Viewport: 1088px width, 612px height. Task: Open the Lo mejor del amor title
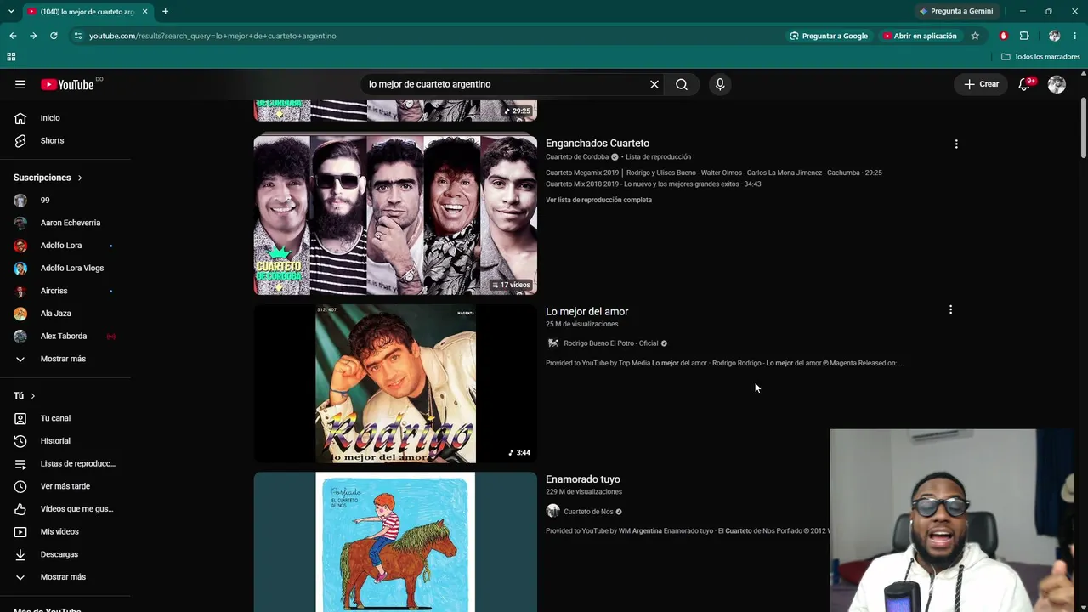click(x=587, y=312)
